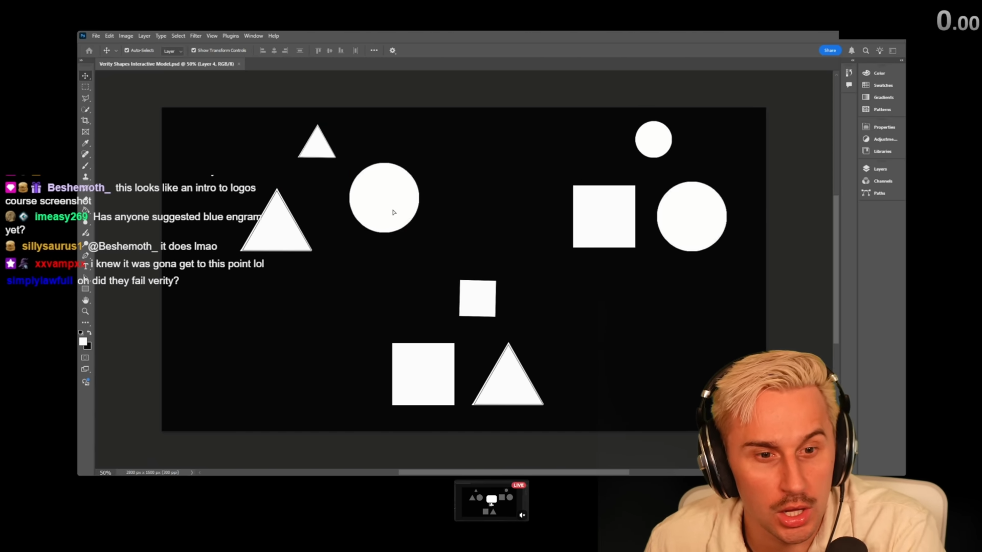Open the Filter menu
Screen dimensions: 982x552
[196, 36]
